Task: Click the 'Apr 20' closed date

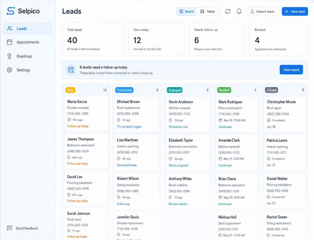Action: (271, 203)
